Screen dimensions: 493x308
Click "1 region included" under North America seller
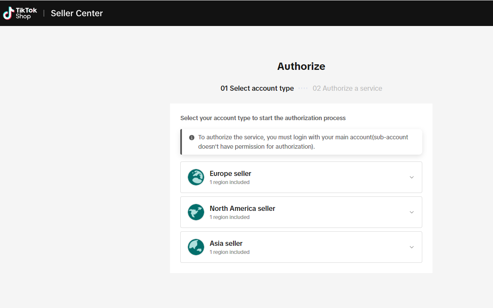click(x=230, y=217)
